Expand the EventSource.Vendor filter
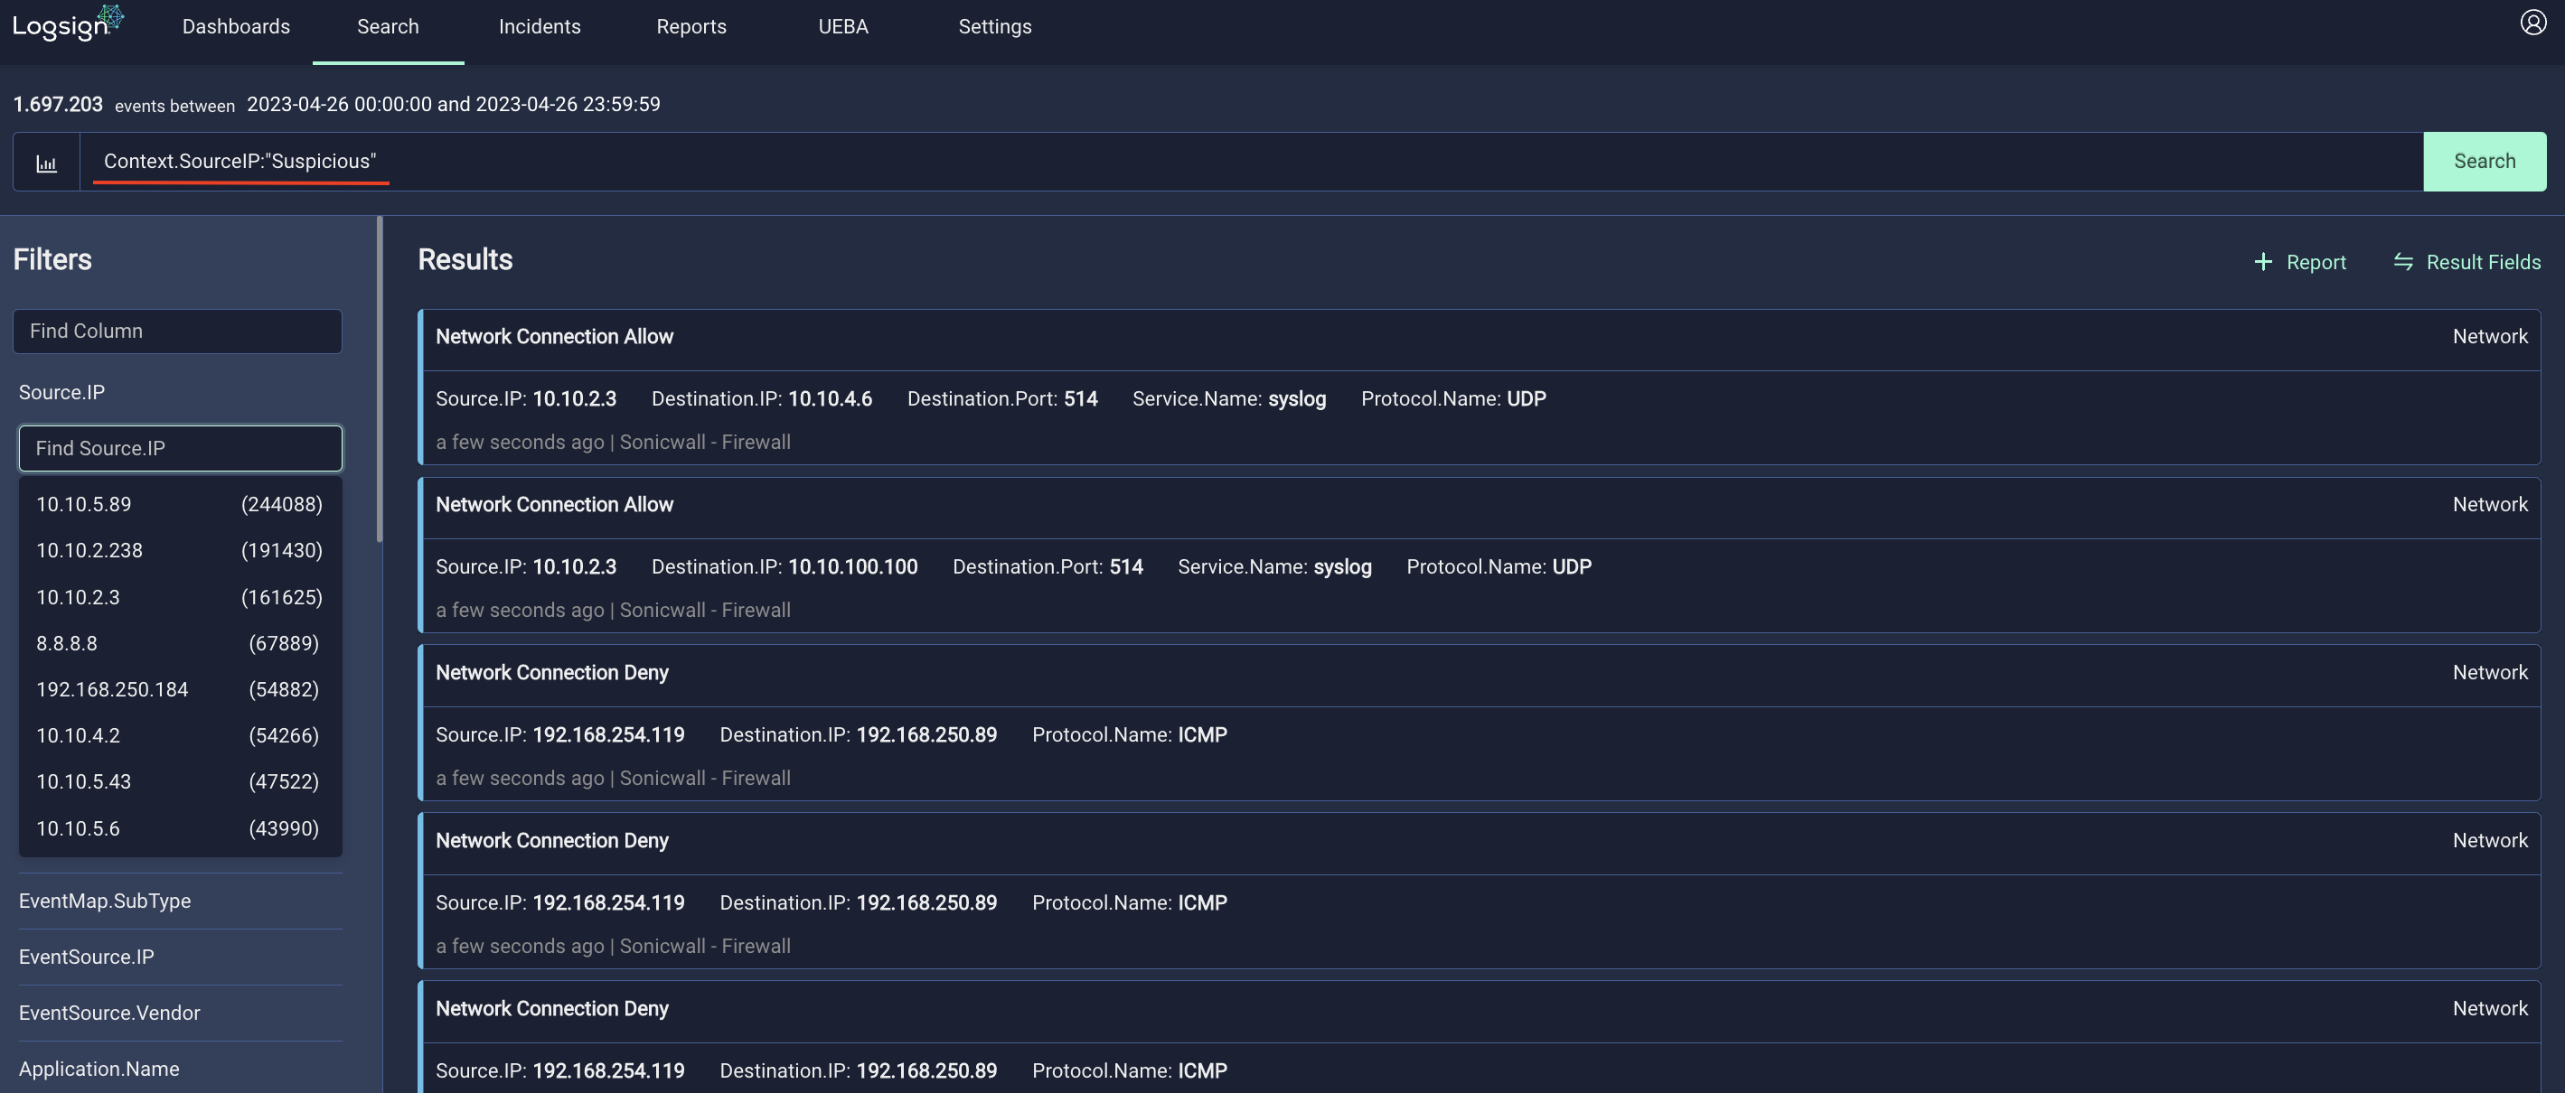This screenshot has width=2565, height=1093. pyautogui.click(x=109, y=1013)
